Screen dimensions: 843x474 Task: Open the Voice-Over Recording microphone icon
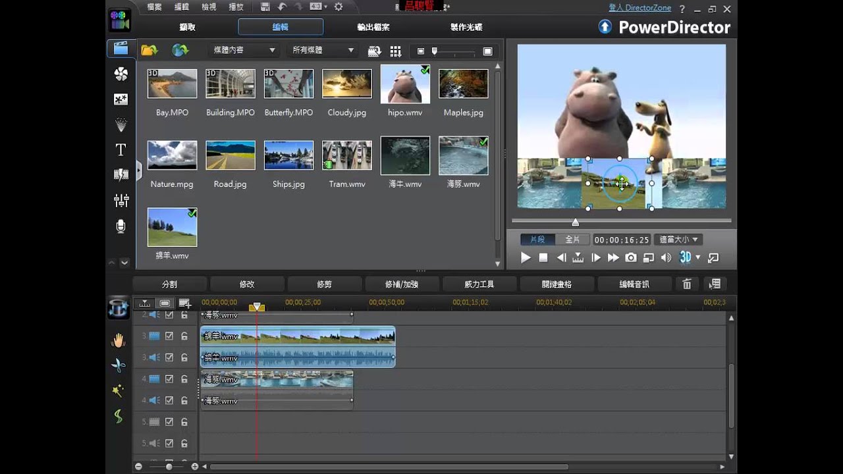pos(121,226)
